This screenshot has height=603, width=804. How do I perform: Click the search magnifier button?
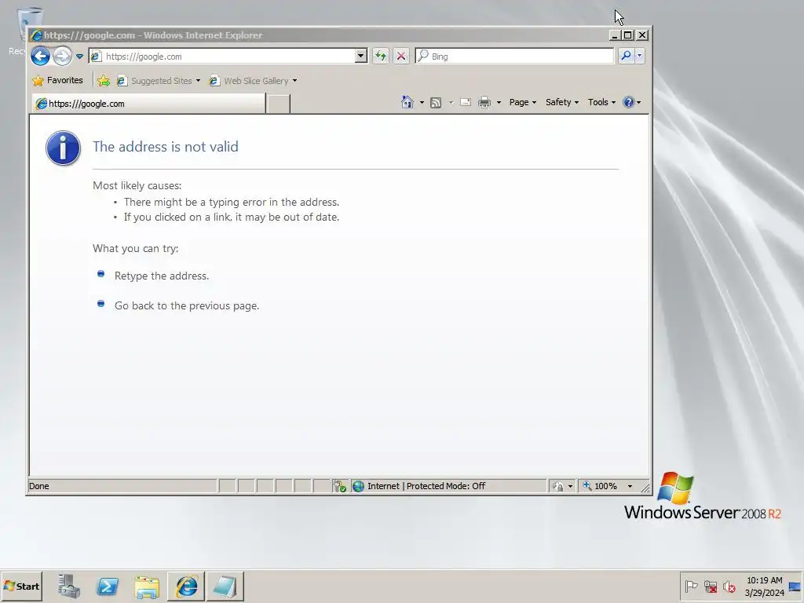tap(626, 56)
